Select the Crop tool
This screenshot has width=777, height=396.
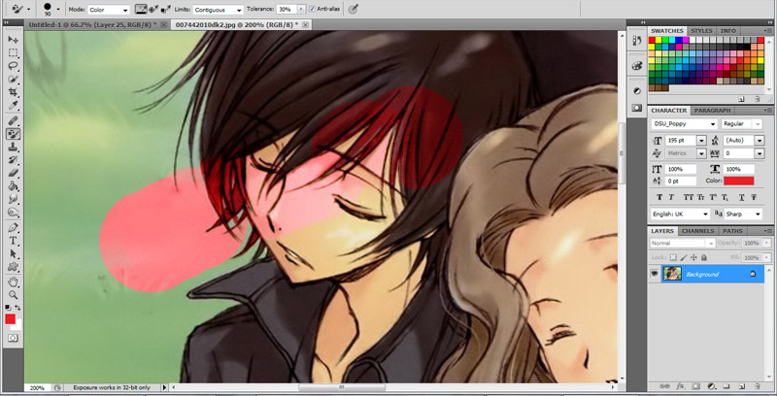[13, 92]
